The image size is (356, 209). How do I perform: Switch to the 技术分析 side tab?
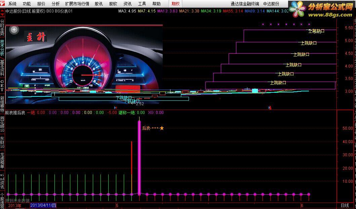coord(2,48)
